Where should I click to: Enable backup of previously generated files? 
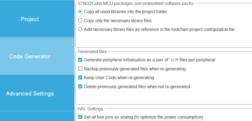coord(80,69)
